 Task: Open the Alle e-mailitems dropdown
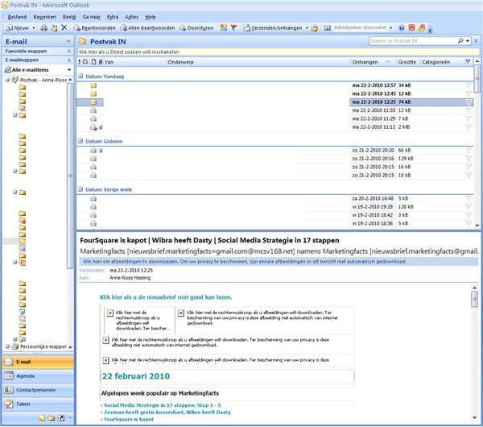pos(69,70)
